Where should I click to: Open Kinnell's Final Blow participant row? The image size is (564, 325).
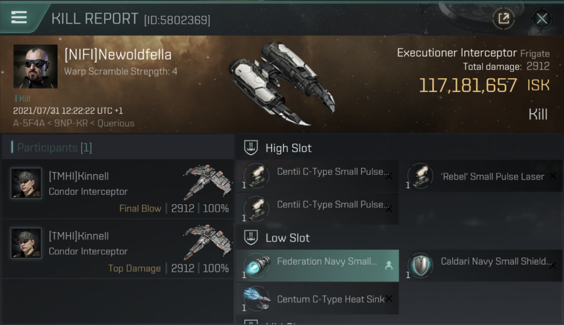[x=118, y=189]
